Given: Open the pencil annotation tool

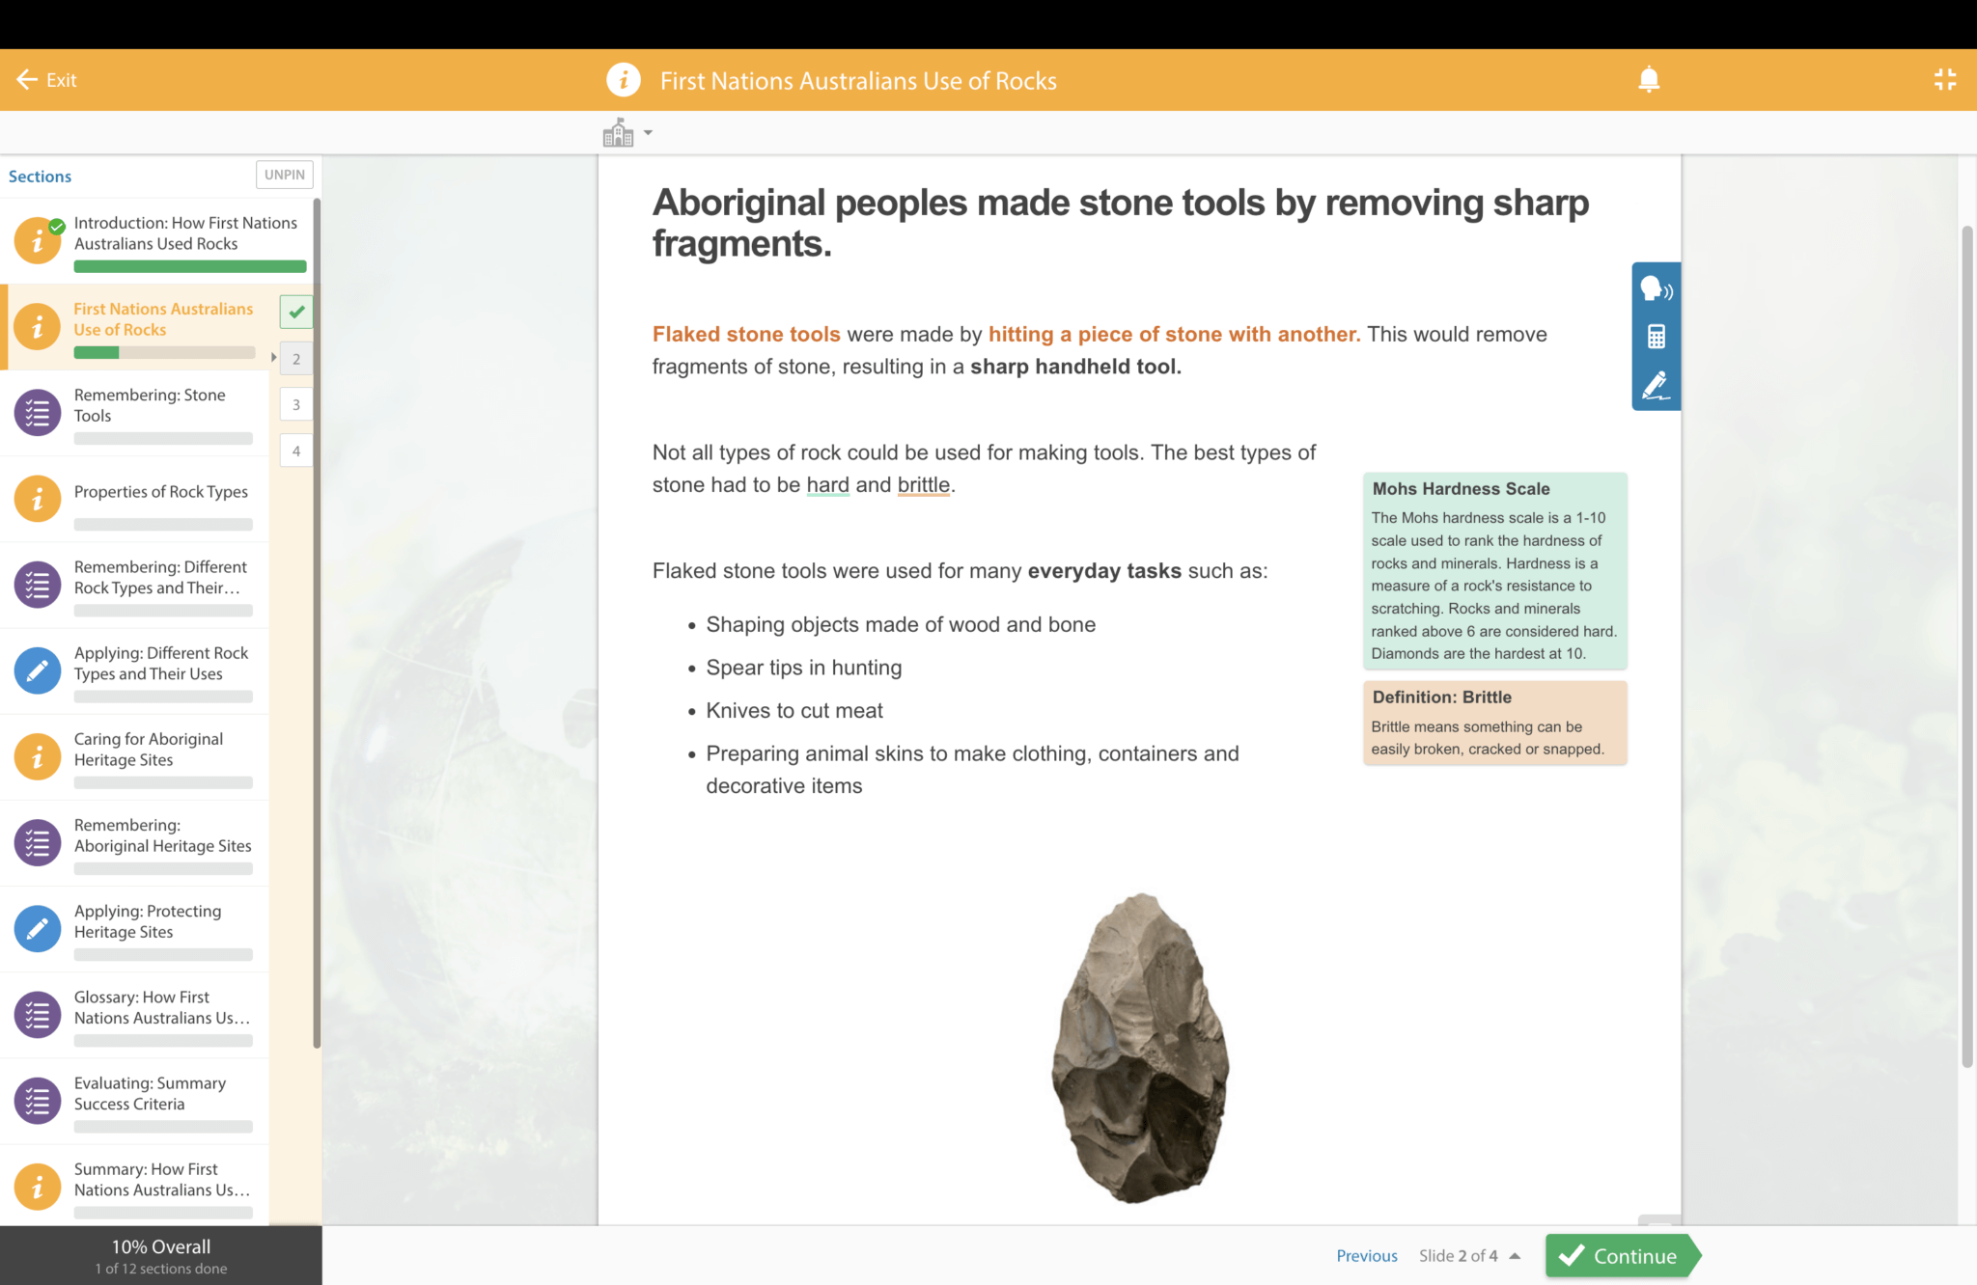Looking at the screenshot, I should click(1655, 383).
